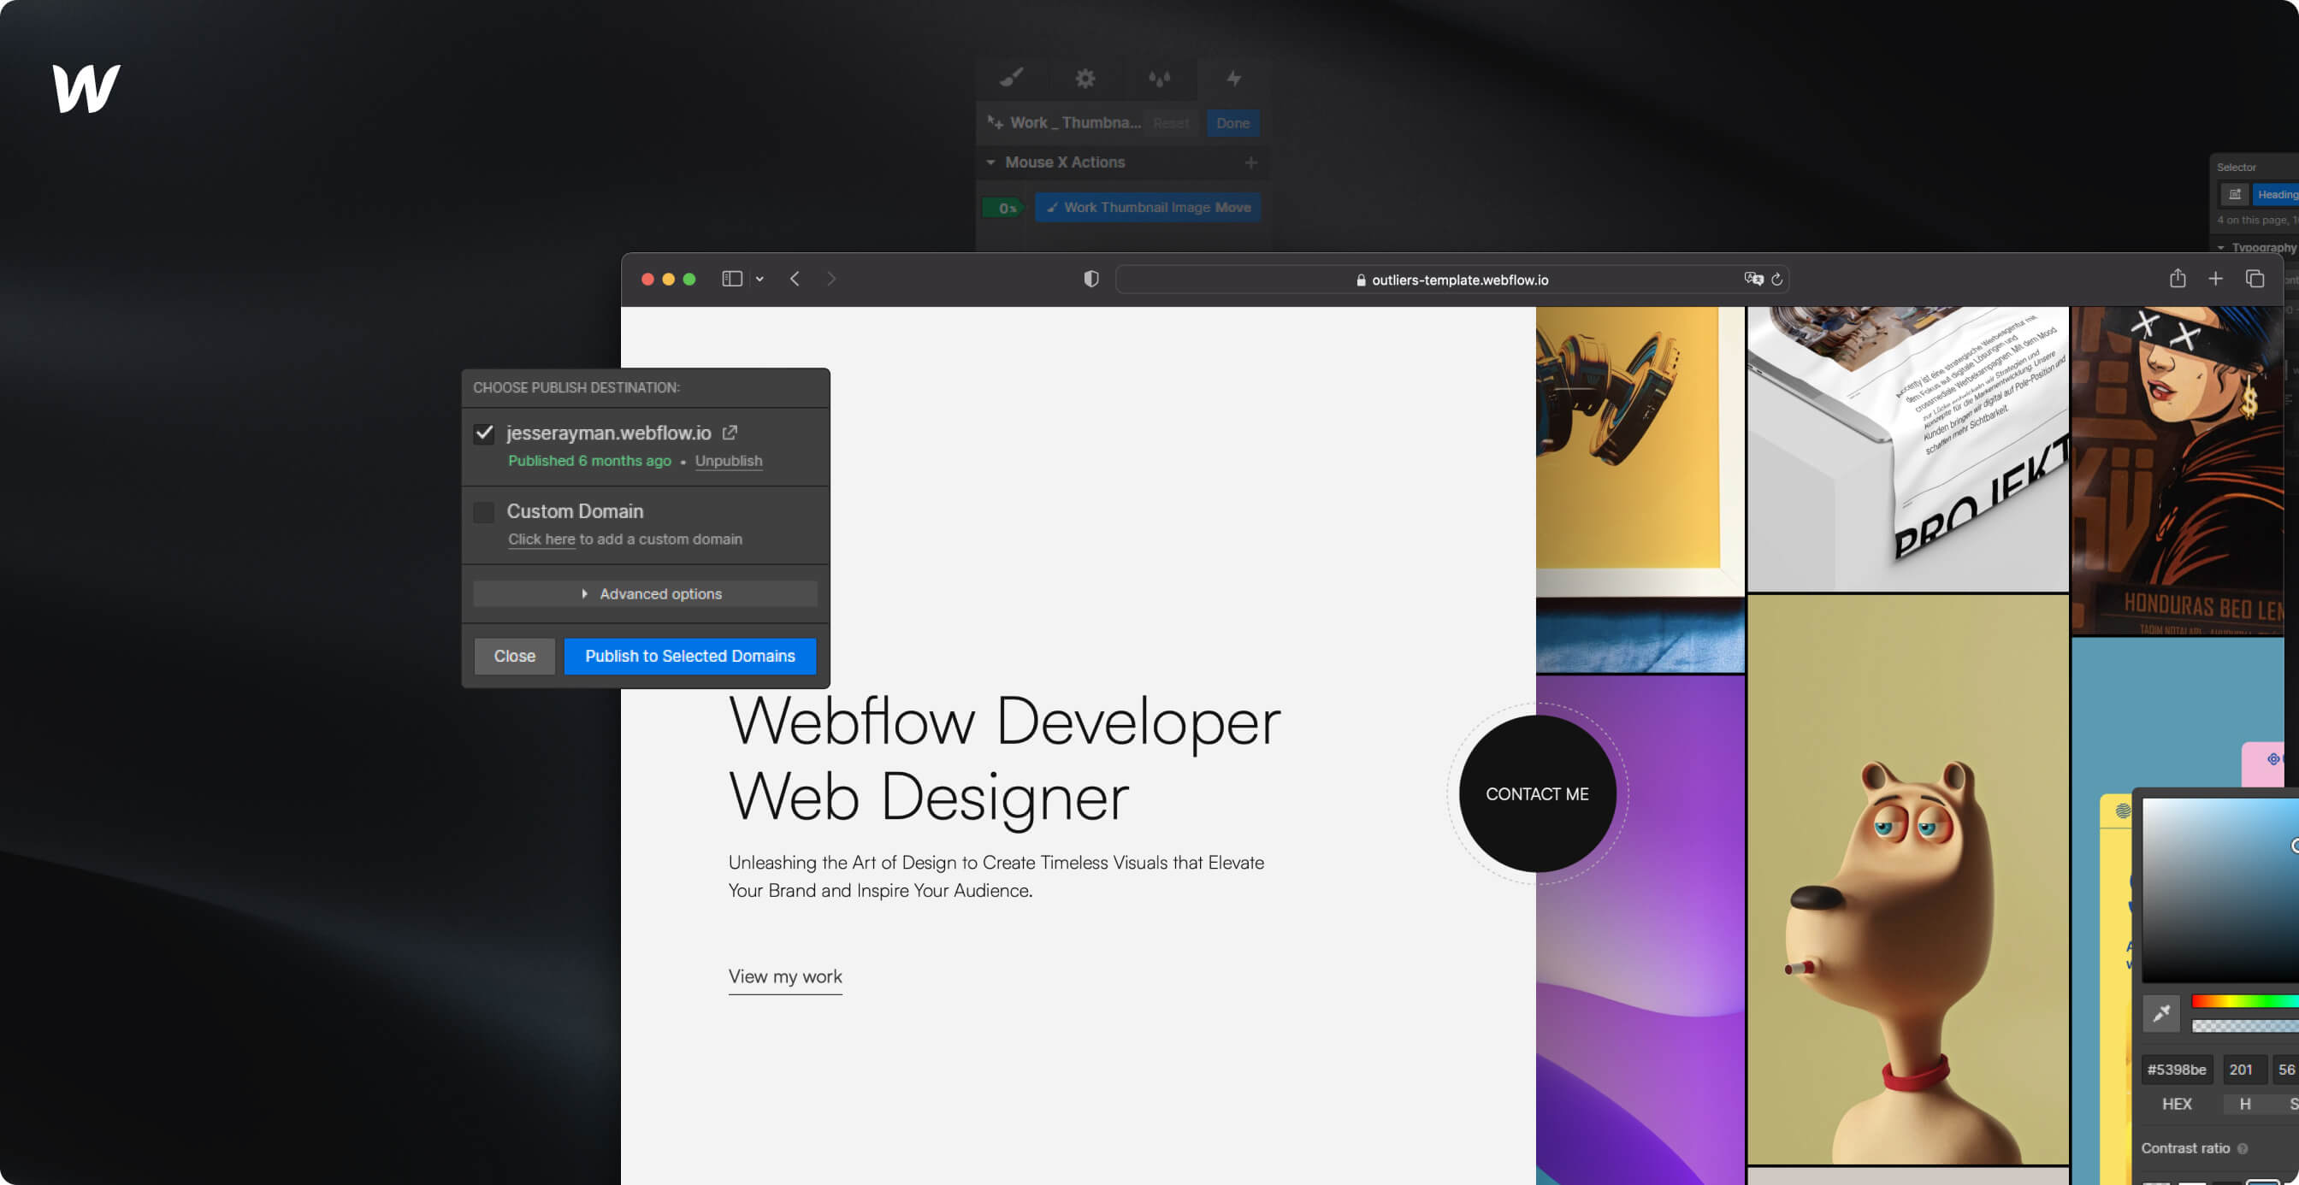Click the Heading selector tag

pyautogui.click(x=2275, y=195)
